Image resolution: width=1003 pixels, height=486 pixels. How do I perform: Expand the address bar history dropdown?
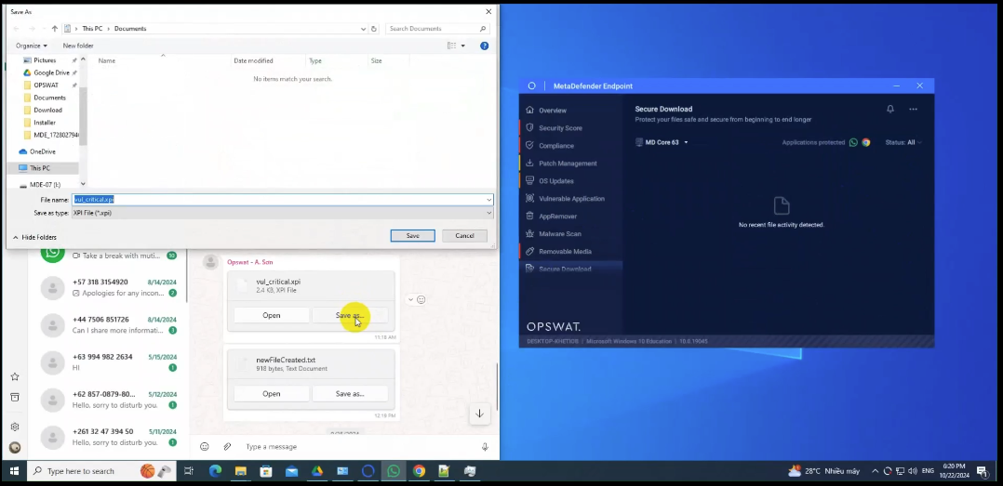click(x=363, y=29)
